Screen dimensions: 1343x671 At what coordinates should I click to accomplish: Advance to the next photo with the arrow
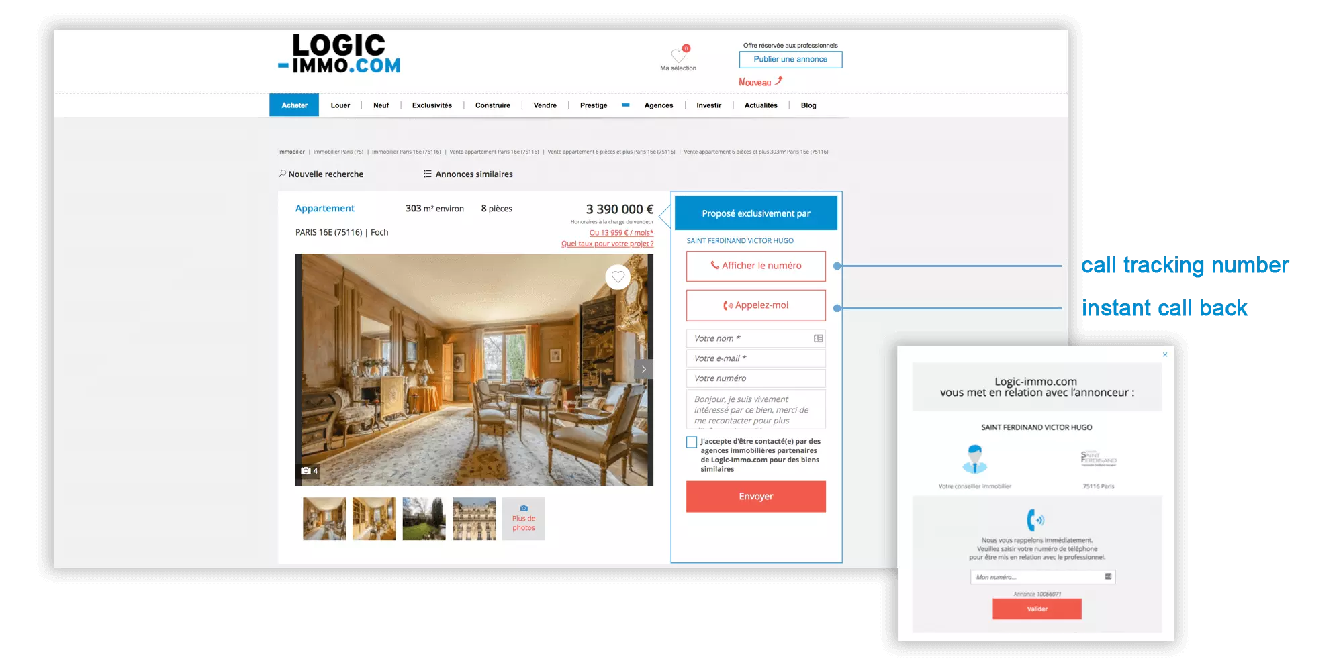[643, 369]
